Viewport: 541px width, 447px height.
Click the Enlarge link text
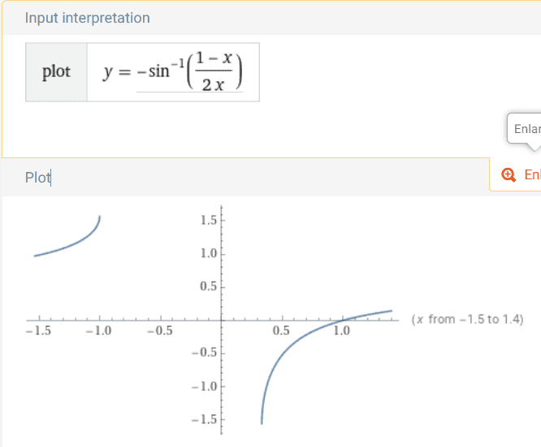click(x=532, y=174)
